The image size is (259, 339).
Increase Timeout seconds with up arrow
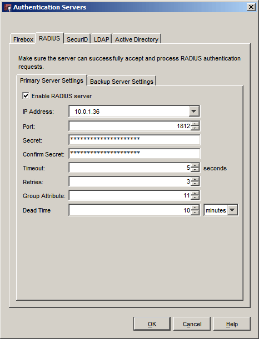pyautogui.click(x=195, y=165)
